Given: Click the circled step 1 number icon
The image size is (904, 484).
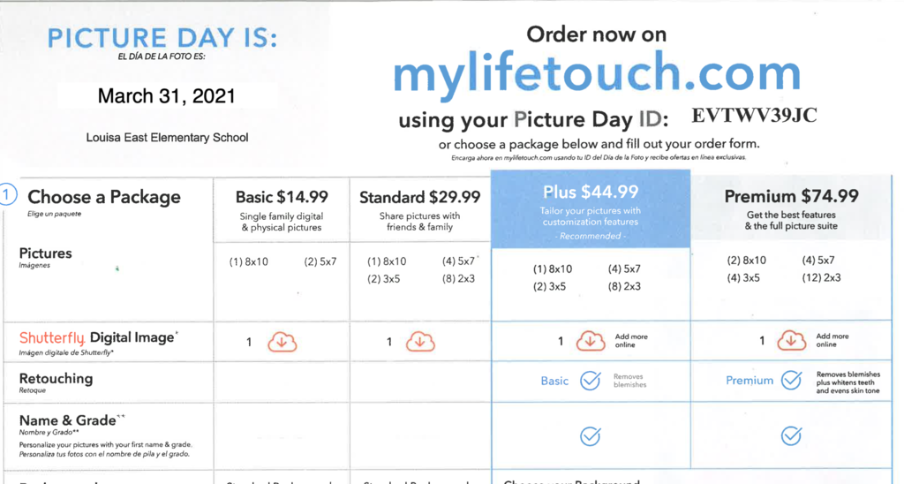Looking at the screenshot, I should pyautogui.click(x=9, y=196).
